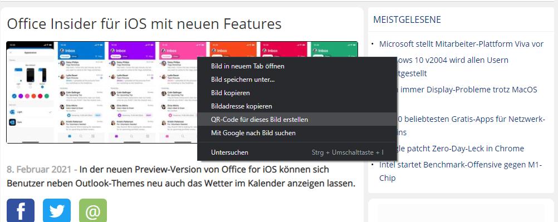Open 'immer Display-Probleme trotz MacOS' link
The width and height of the screenshot is (558, 222).
pyautogui.click(x=469, y=89)
